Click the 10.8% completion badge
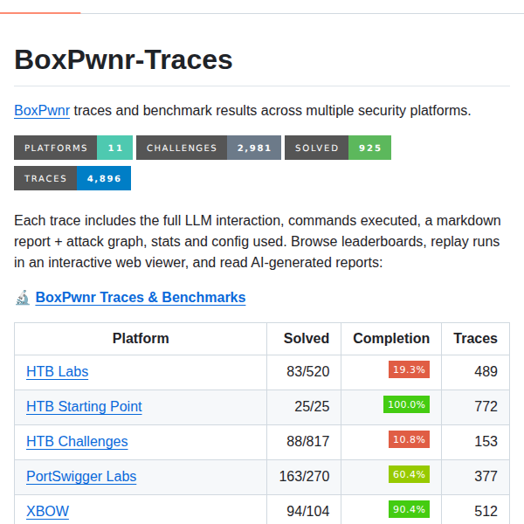The height and width of the screenshot is (524, 524). pyautogui.click(x=409, y=439)
